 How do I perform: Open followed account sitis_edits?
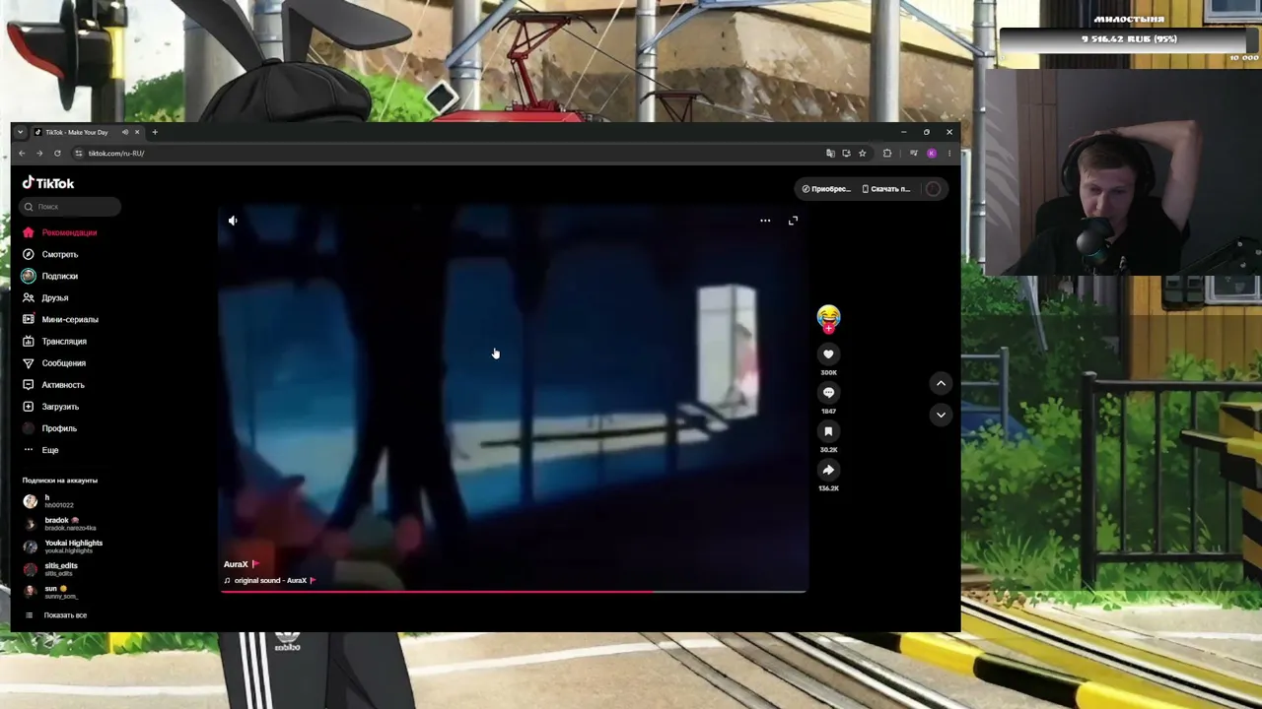(x=51, y=569)
